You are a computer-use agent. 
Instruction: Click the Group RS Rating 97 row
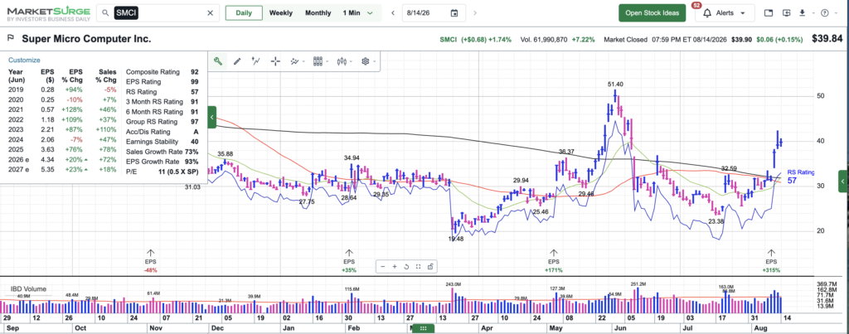point(162,121)
